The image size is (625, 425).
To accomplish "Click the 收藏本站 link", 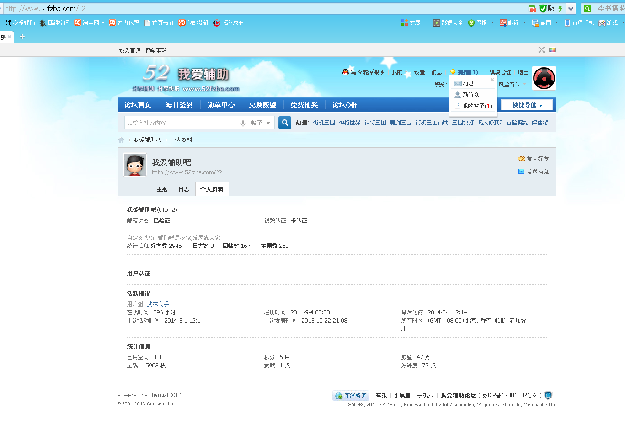I will coord(155,50).
